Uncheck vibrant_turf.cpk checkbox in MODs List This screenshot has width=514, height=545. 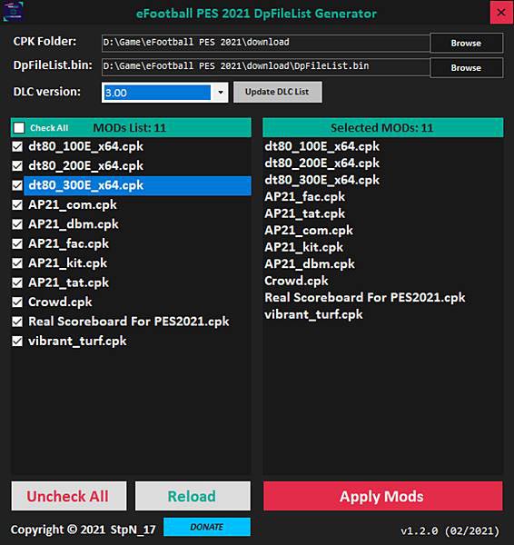[x=17, y=341]
